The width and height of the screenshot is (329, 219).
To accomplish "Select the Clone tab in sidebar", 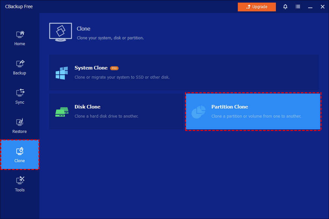I will pyautogui.click(x=20, y=155).
